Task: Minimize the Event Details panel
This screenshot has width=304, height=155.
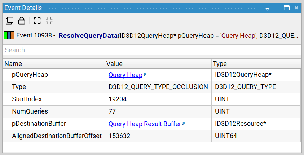Action: 277,8
